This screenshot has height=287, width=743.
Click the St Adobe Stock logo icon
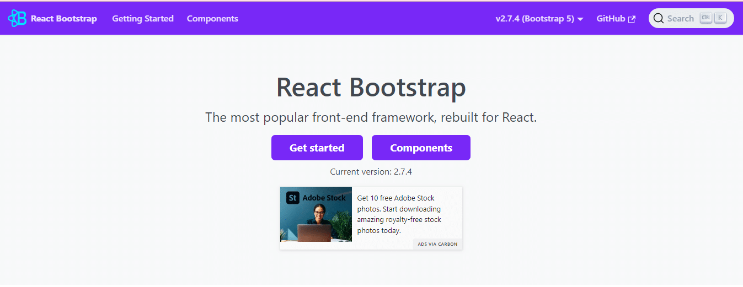(293, 197)
